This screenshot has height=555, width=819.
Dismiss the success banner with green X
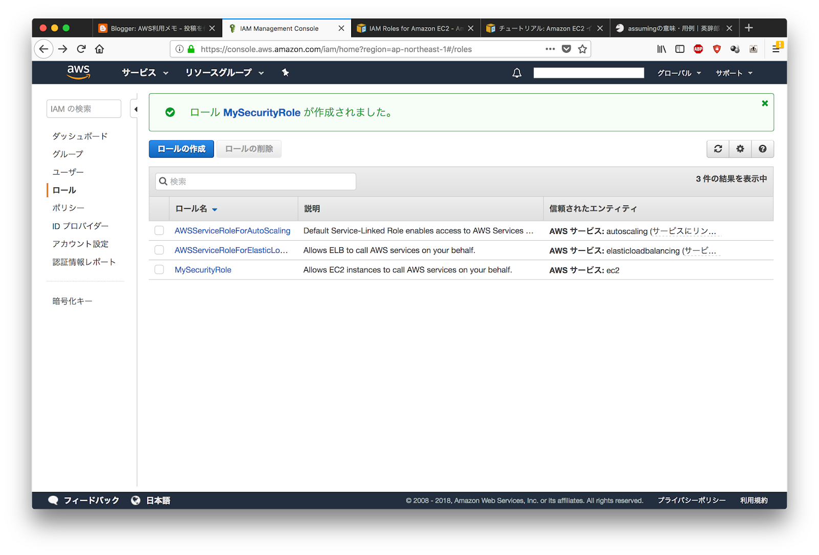click(765, 103)
